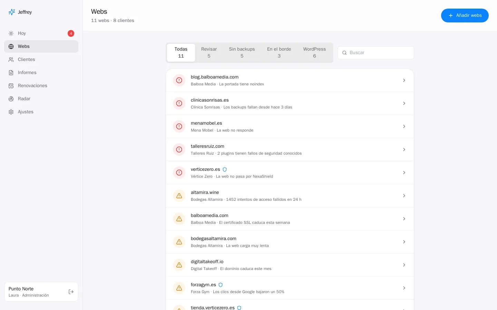Click the logout icon in Punto Norte card
The width and height of the screenshot is (497, 310).
71,292
